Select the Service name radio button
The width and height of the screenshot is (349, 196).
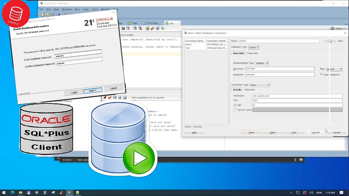(x=235, y=110)
